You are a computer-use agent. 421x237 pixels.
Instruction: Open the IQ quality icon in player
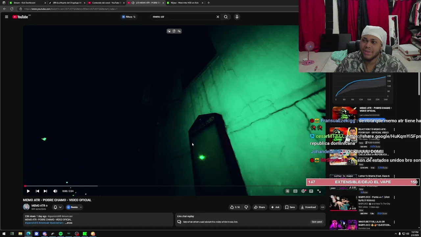[x=287, y=191]
